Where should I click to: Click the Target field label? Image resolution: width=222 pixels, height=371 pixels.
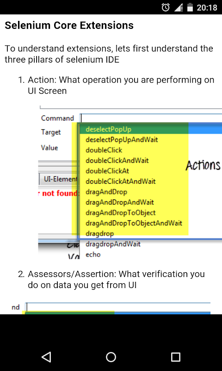tap(51, 132)
